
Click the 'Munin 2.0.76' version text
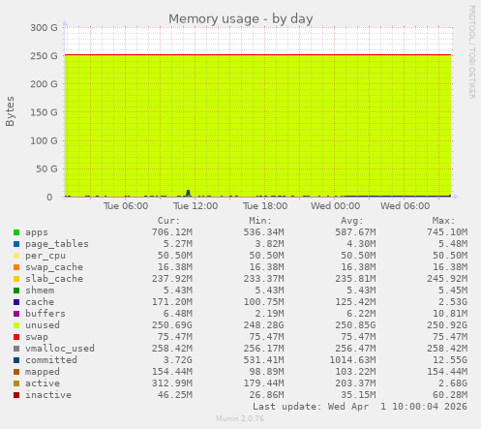(x=240, y=418)
